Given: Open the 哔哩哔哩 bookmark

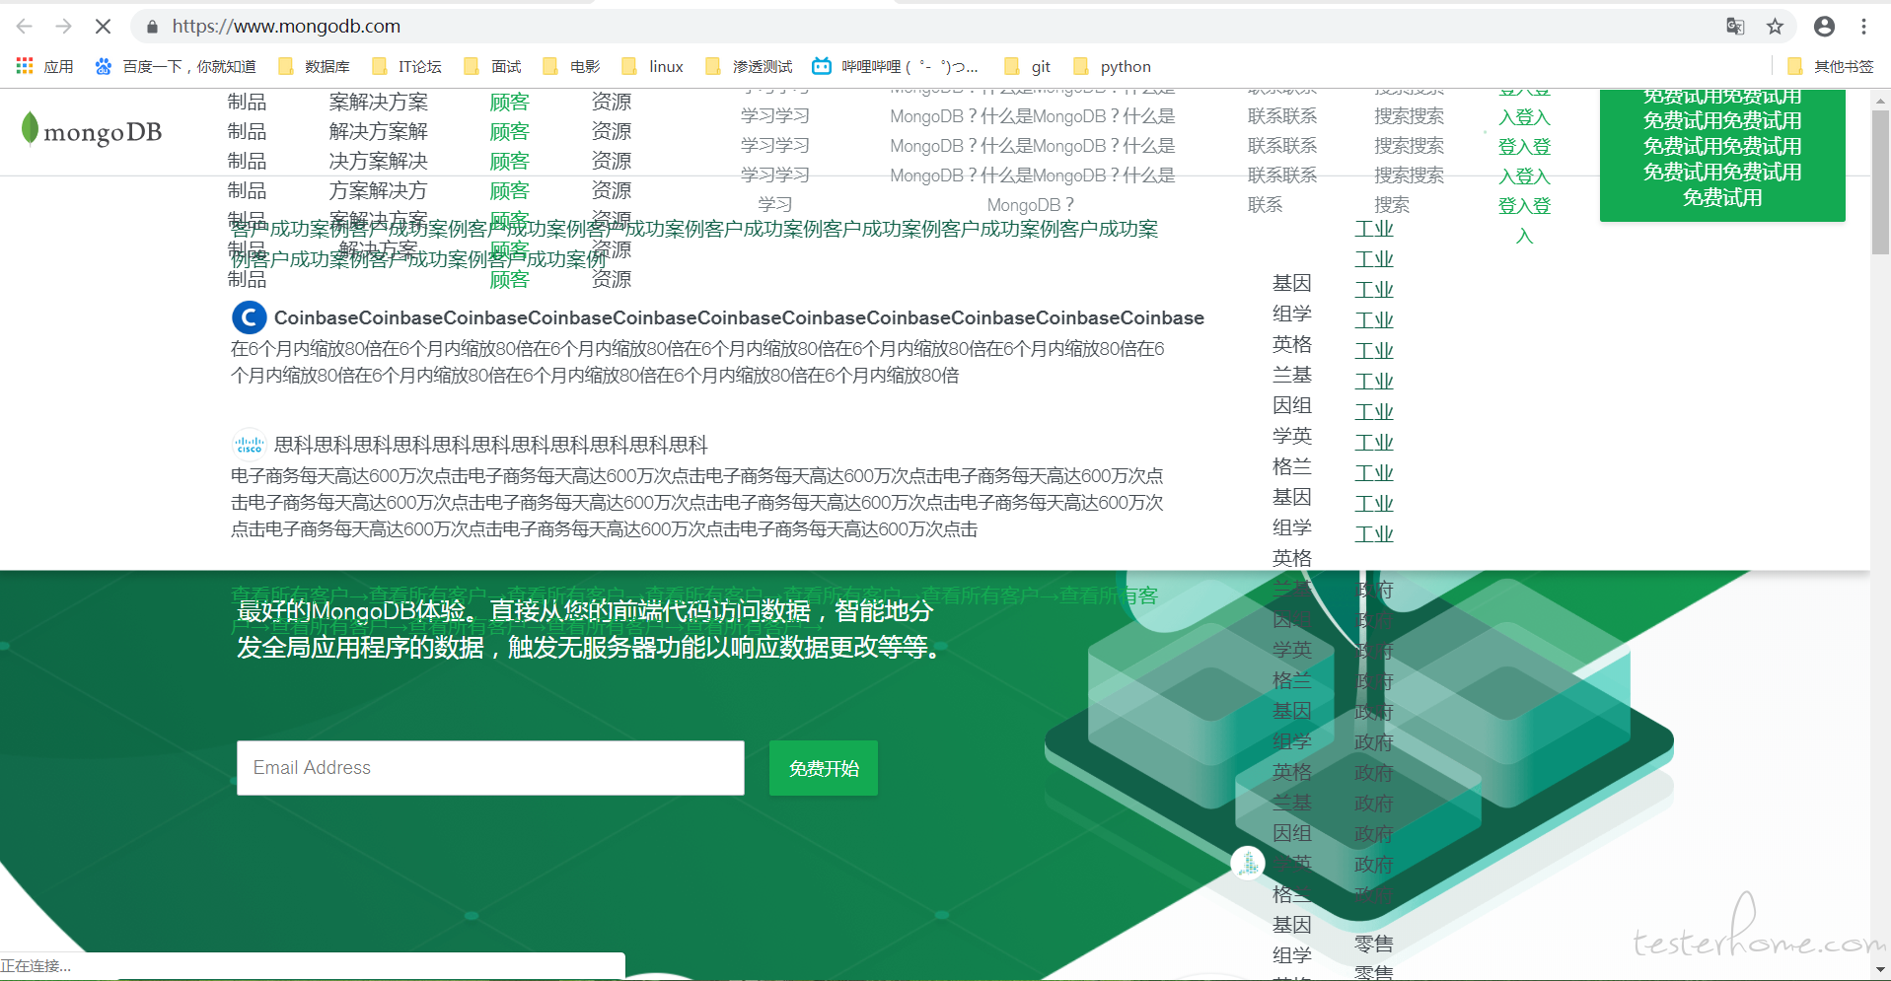Looking at the screenshot, I should pos(895,66).
